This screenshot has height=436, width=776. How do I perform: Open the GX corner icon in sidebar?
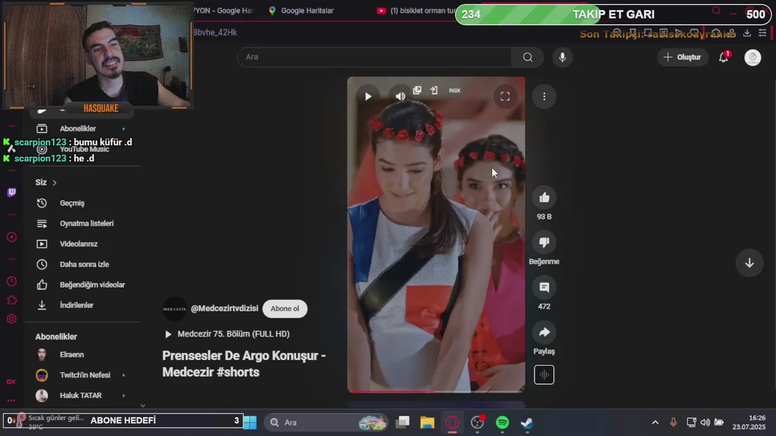[x=11, y=381]
